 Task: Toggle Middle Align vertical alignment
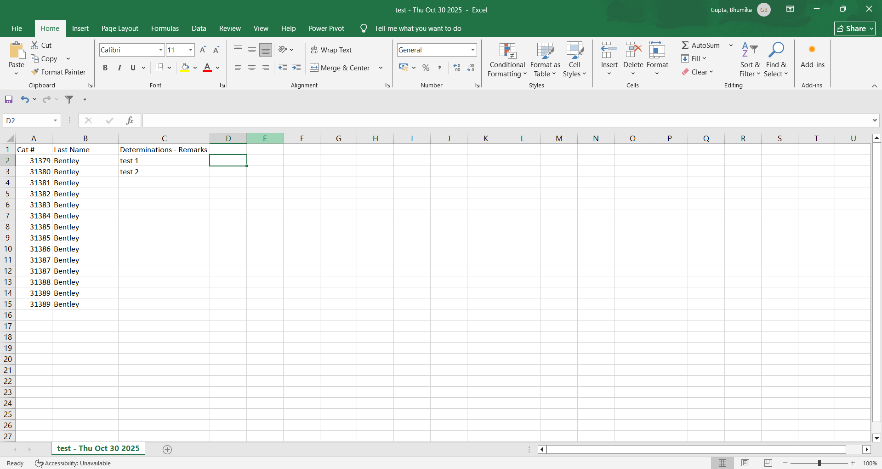pos(252,50)
